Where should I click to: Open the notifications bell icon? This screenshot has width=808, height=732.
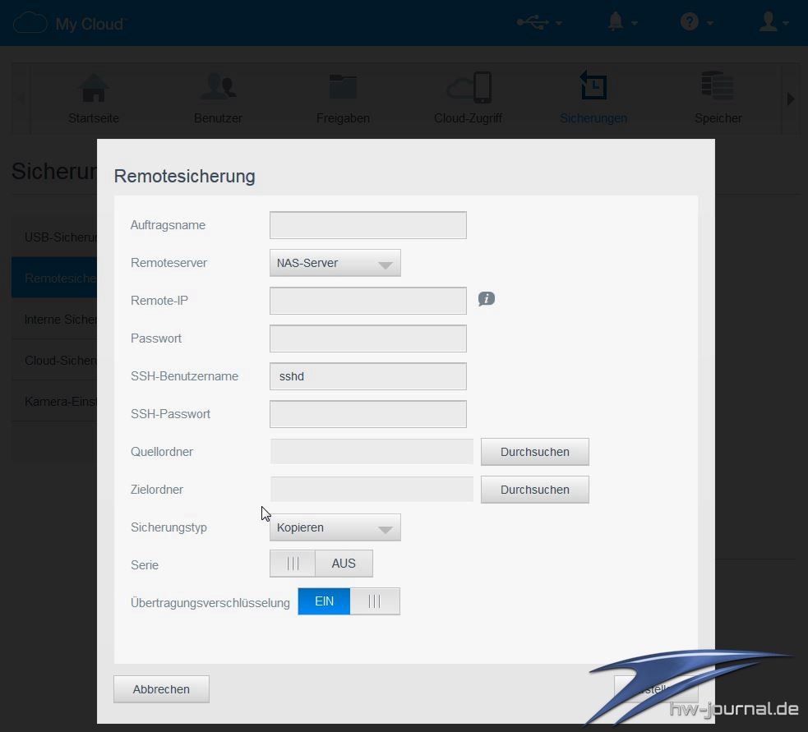click(x=616, y=22)
